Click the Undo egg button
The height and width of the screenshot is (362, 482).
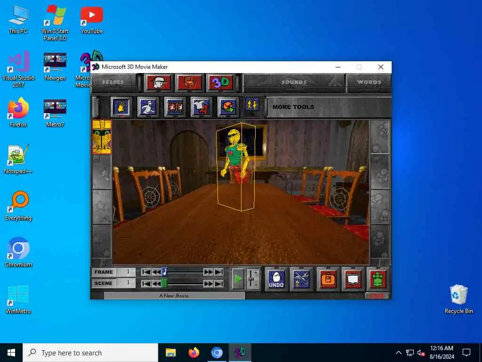[x=276, y=279]
